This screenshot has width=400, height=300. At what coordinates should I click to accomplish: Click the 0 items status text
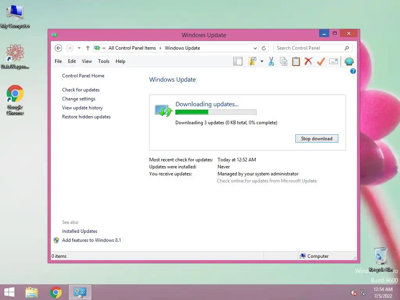click(59, 256)
